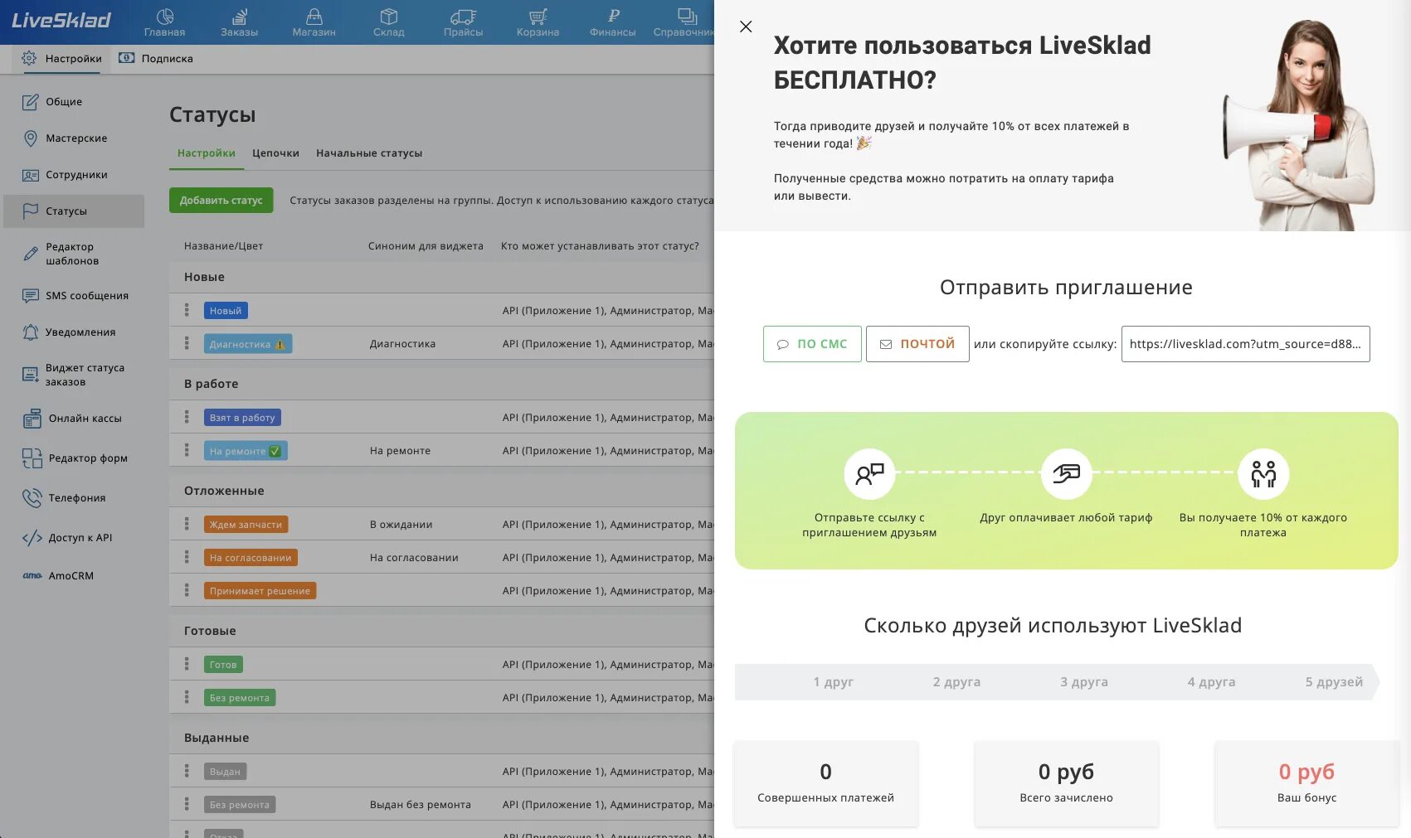The height and width of the screenshot is (838, 1411).
Task: Click the friend pays tariff step icon
Action: click(x=1066, y=474)
